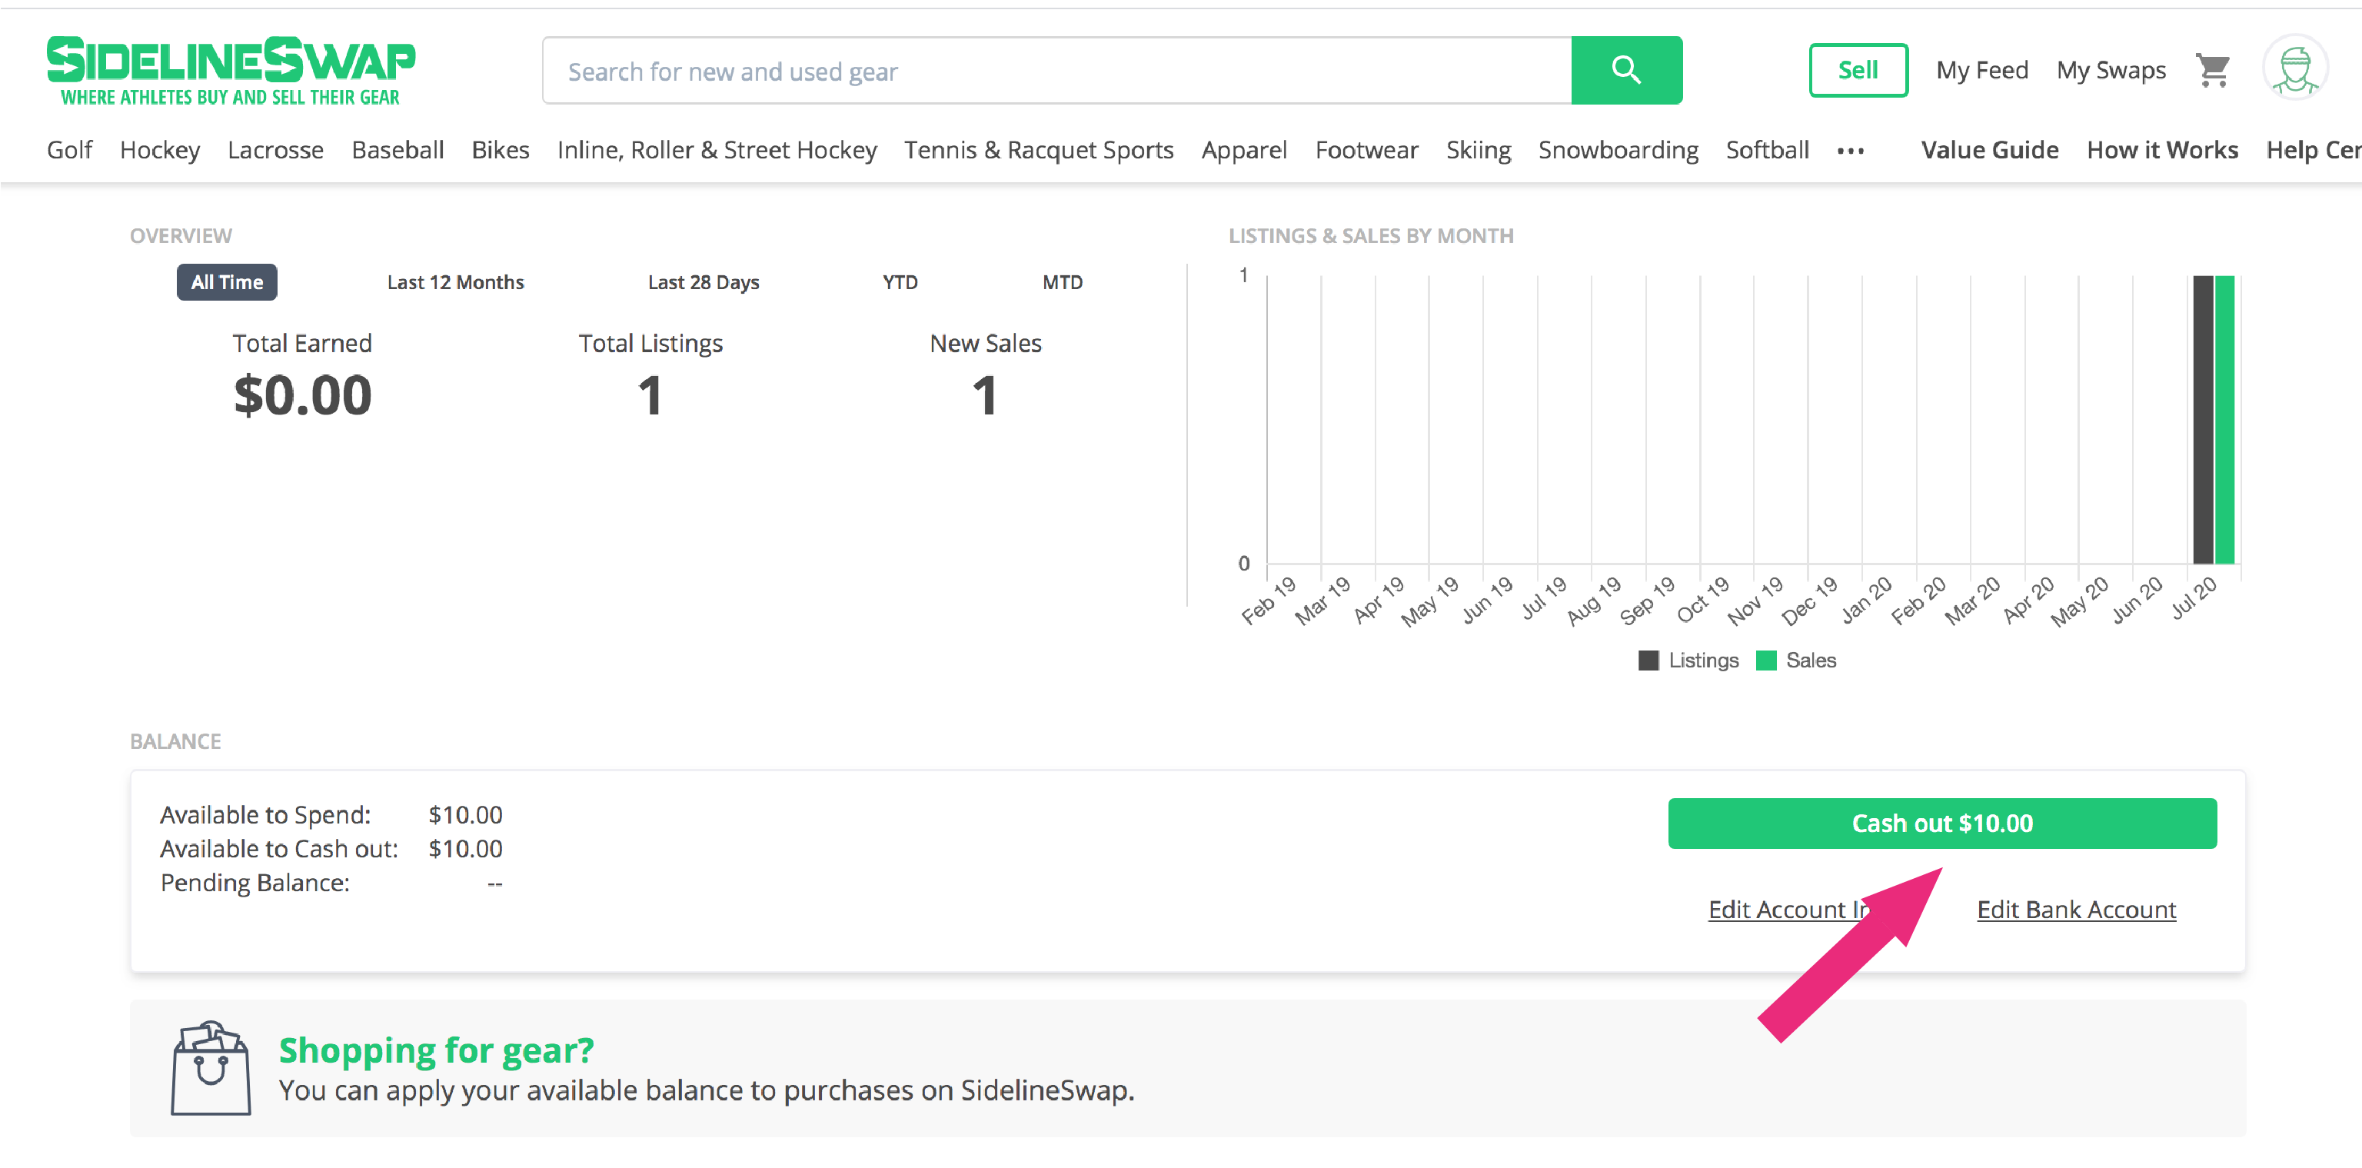Click the Cash out $10.00 button
2362x1168 pixels.
1941,823
